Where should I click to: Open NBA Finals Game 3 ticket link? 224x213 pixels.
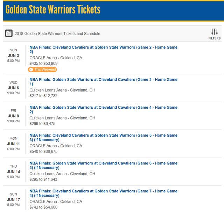103,82
